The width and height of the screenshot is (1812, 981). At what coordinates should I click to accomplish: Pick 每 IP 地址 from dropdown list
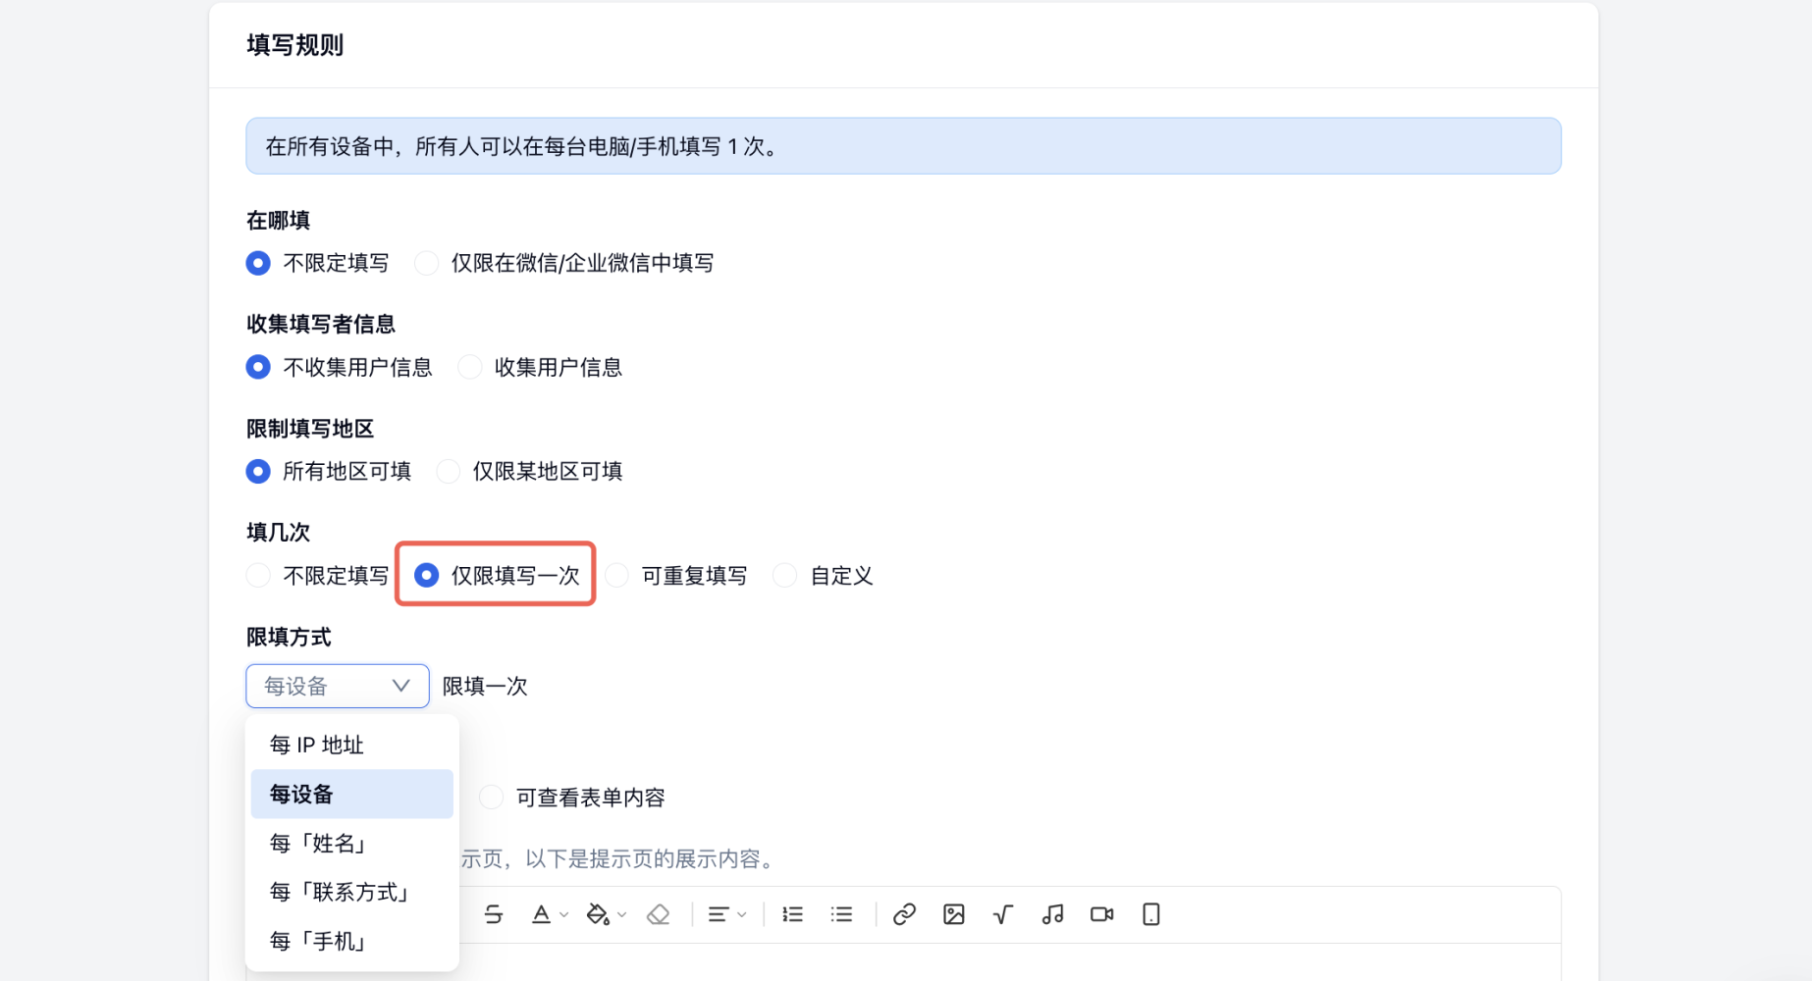click(x=351, y=745)
